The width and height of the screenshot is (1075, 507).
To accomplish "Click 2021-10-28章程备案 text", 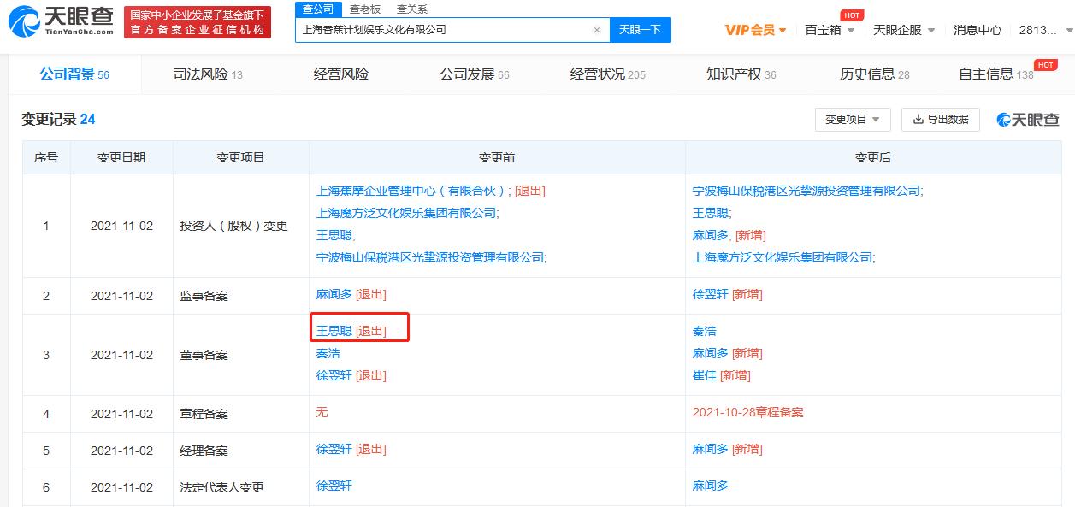I will coord(747,412).
